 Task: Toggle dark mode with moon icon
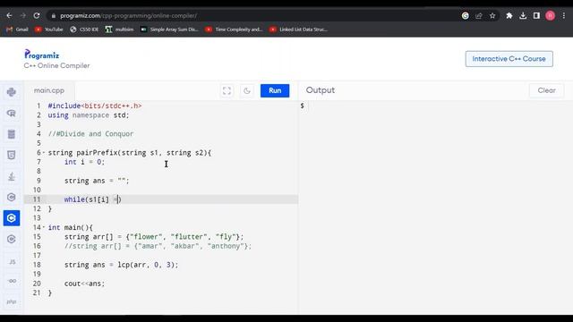(247, 90)
